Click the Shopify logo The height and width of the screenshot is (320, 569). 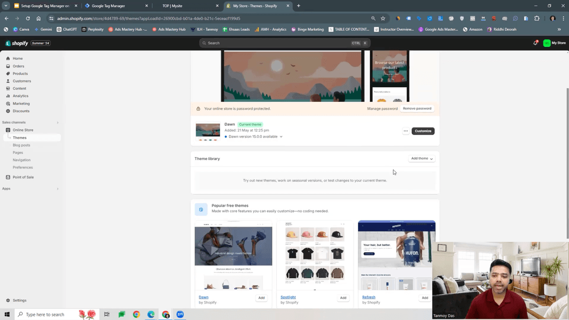tap(17, 43)
